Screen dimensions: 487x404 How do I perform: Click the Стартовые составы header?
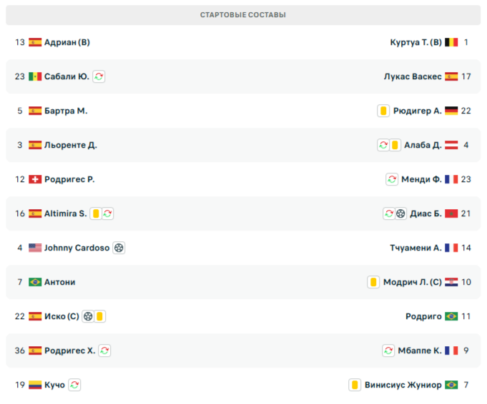click(x=243, y=15)
